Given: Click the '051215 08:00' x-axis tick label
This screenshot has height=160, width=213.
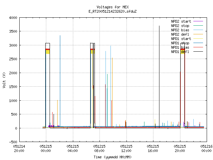Looking at the screenshot, I should pyautogui.click(x=99, y=149).
